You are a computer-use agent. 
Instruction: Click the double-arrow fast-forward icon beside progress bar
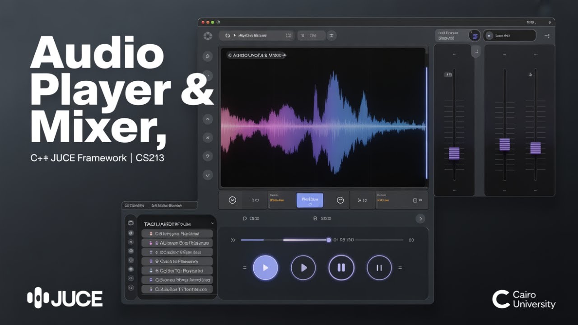click(233, 240)
